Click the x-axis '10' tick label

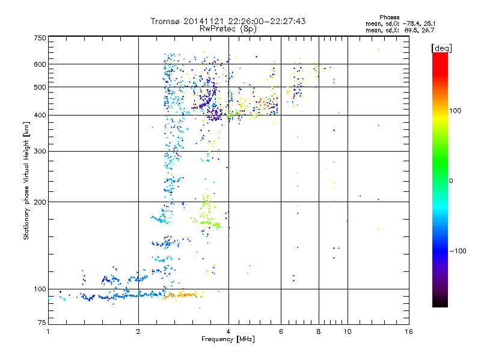(x=348, y=332)
